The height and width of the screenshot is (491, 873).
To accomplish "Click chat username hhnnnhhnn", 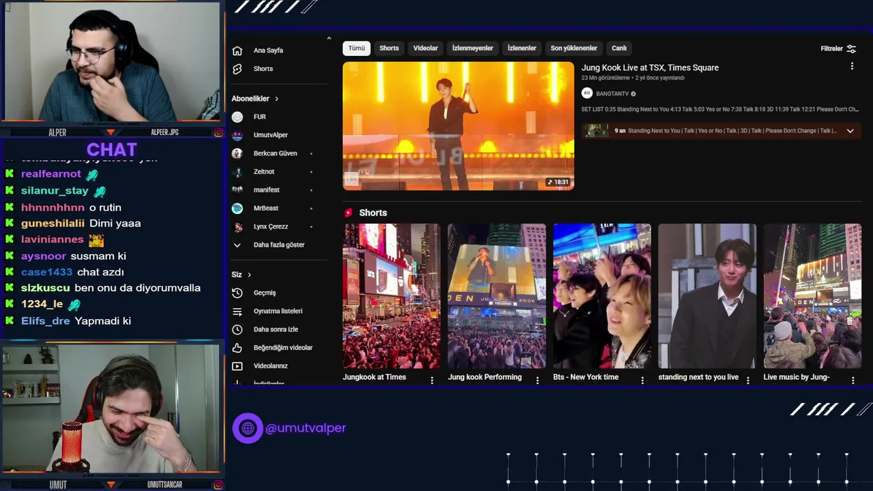I will pos(53,207).
